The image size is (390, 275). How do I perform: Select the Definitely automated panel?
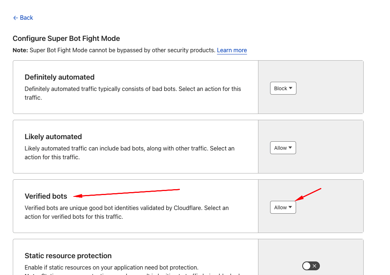pyautogui.click(x=135, y=87)
